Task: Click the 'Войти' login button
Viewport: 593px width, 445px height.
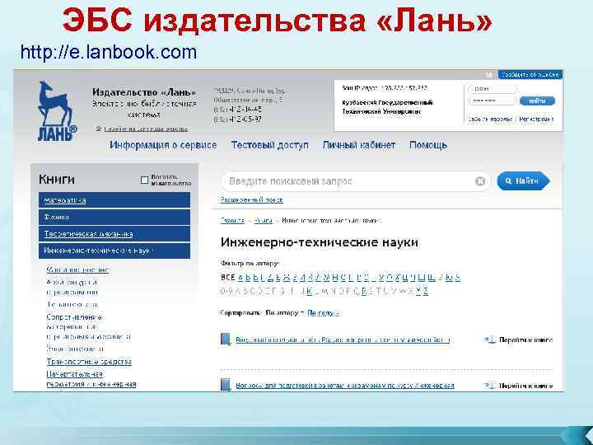Action: 537,101
